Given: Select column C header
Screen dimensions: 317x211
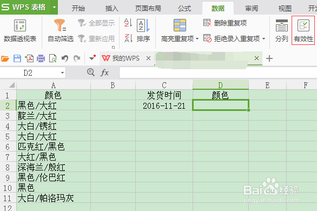Looking at the screenshot, I should click(x=164, y=85).
